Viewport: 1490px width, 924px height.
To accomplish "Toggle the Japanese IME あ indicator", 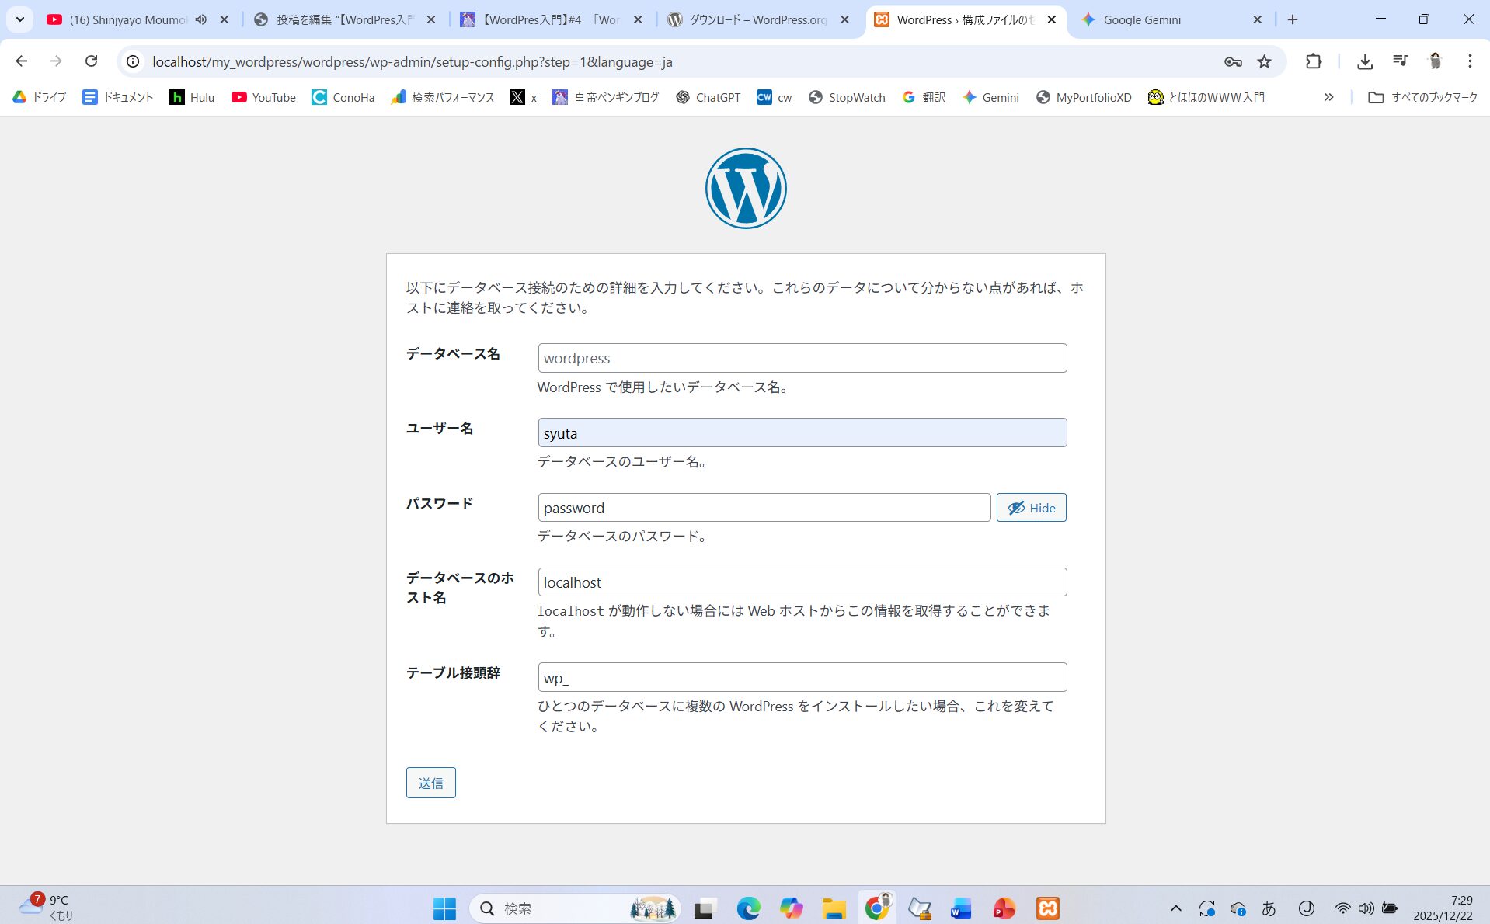I will [x=1269, y=908].
